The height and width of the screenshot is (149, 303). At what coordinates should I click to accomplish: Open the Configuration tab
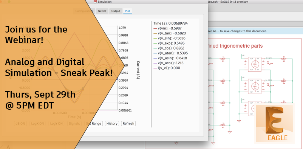(84, 11)
